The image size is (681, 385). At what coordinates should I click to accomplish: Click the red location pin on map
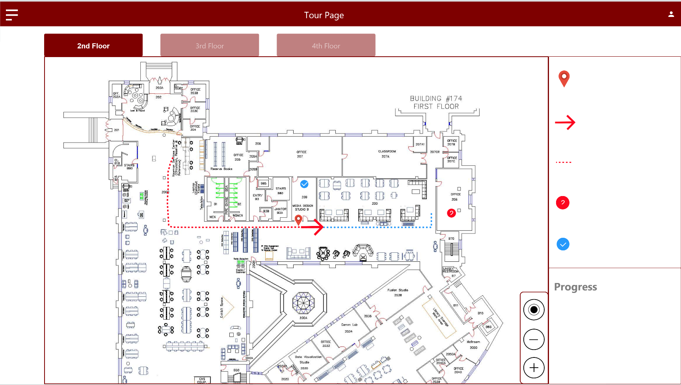tap(299, 220)
